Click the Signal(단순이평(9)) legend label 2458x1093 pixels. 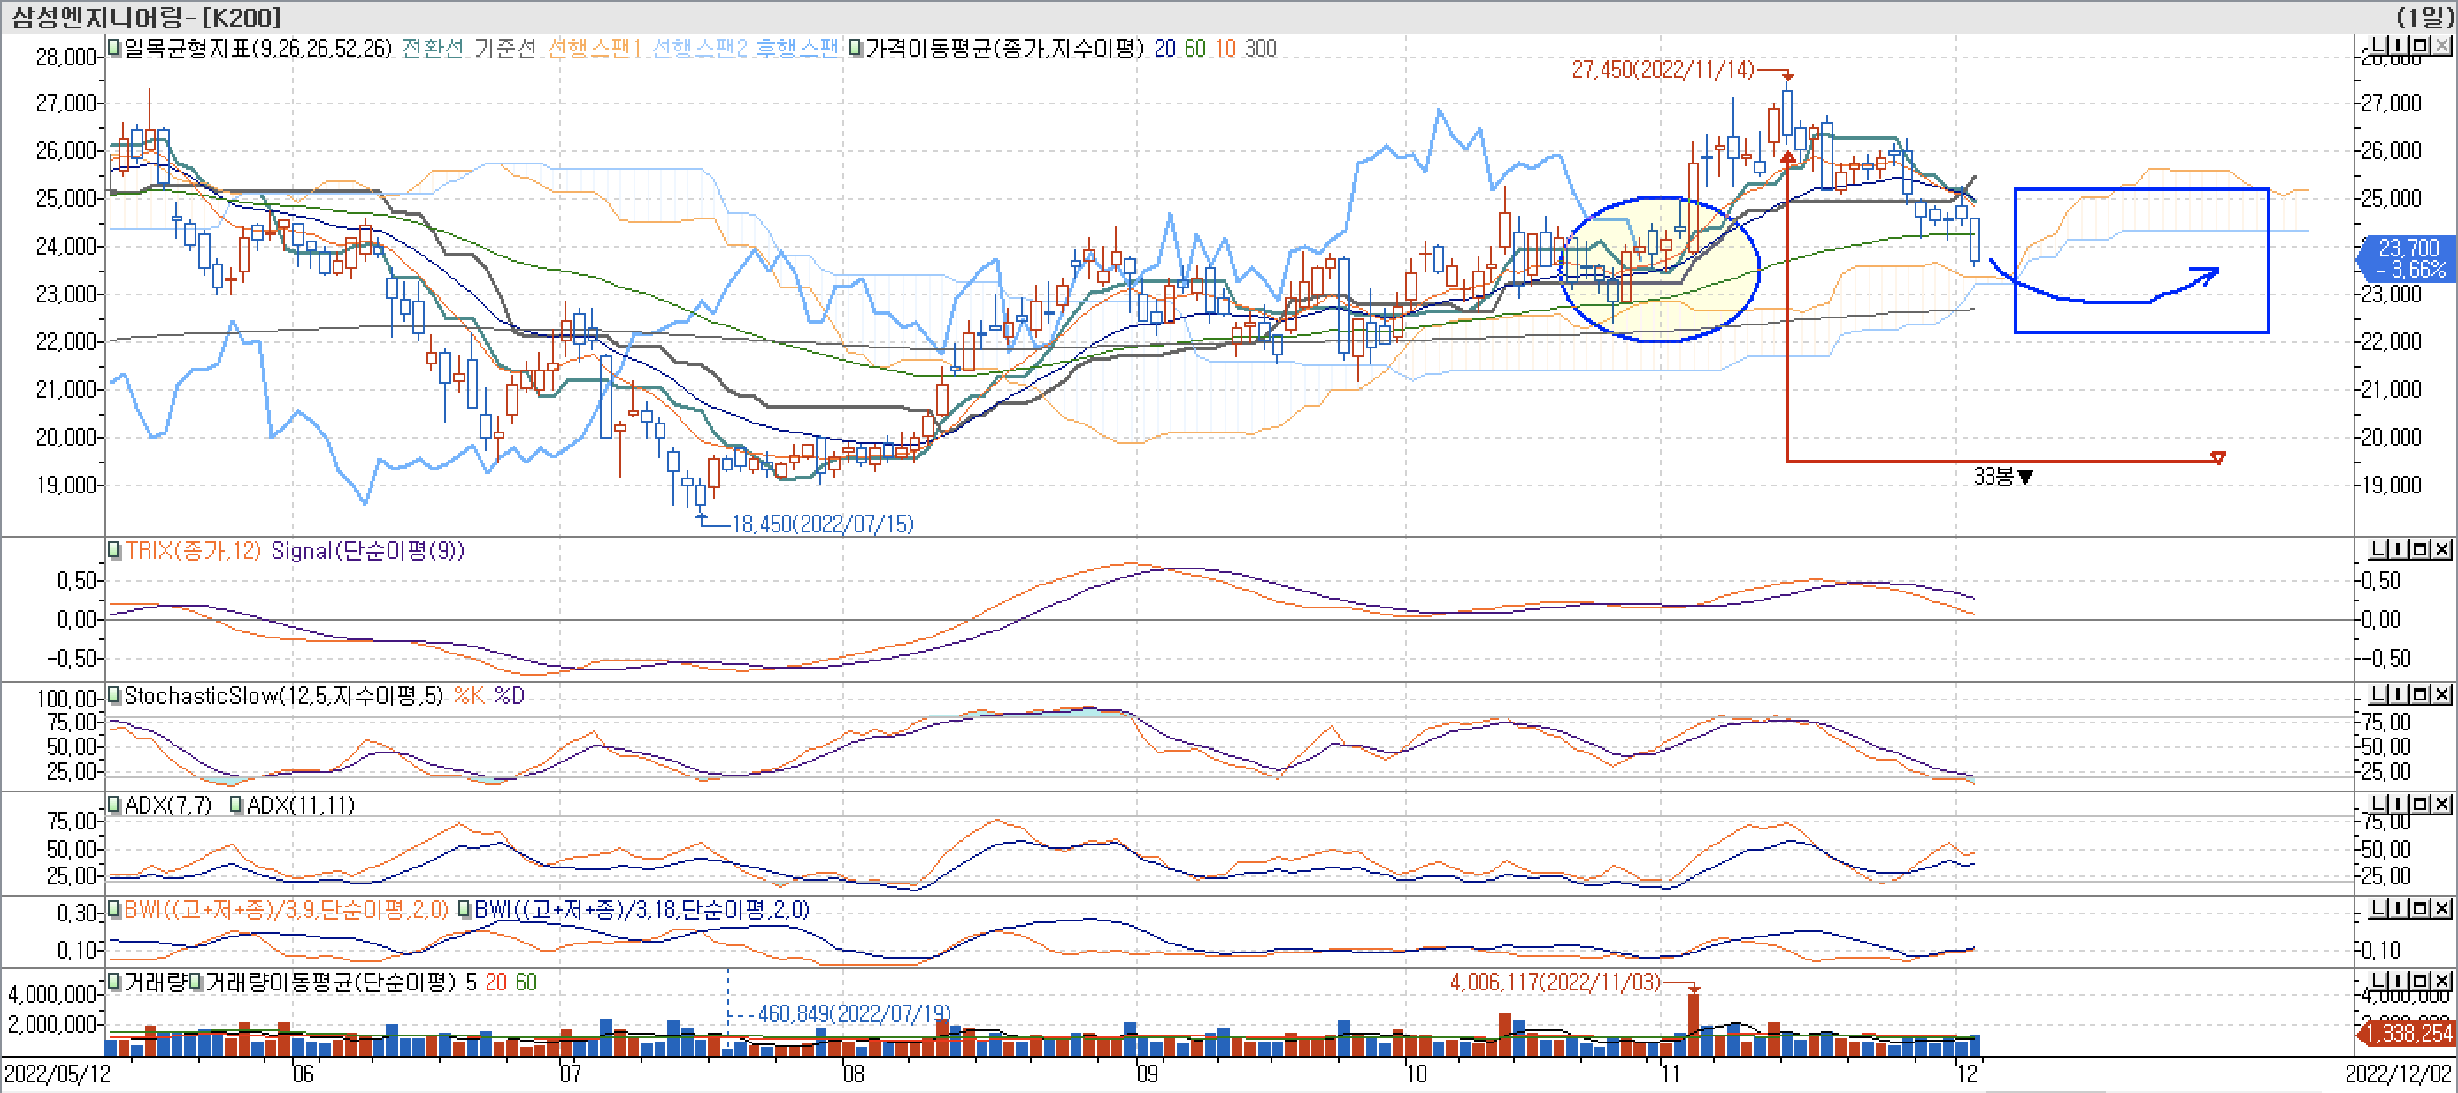(x=367, y=550)
